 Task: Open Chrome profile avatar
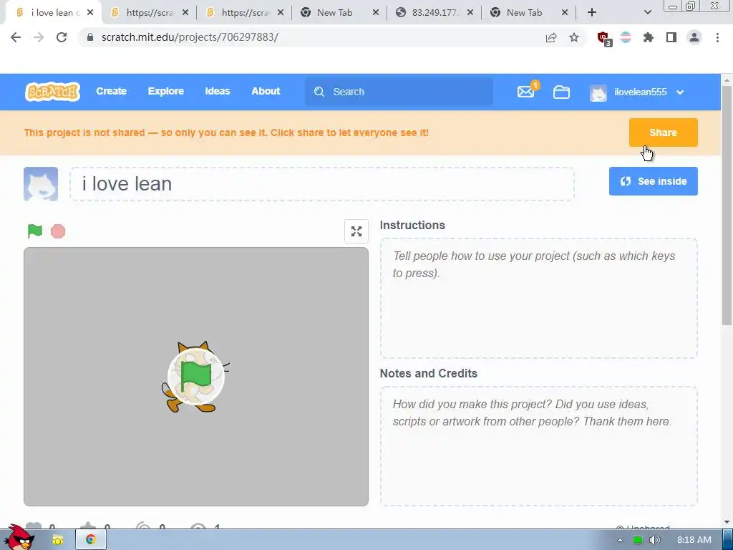(694, 37)
